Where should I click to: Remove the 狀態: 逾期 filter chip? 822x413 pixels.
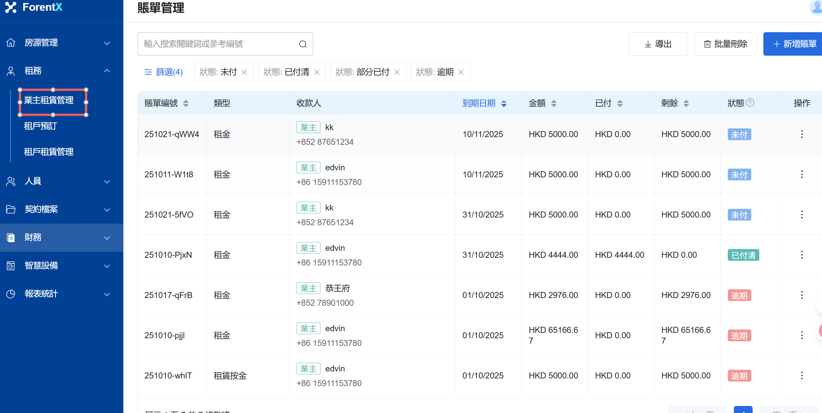click(461, 72)
